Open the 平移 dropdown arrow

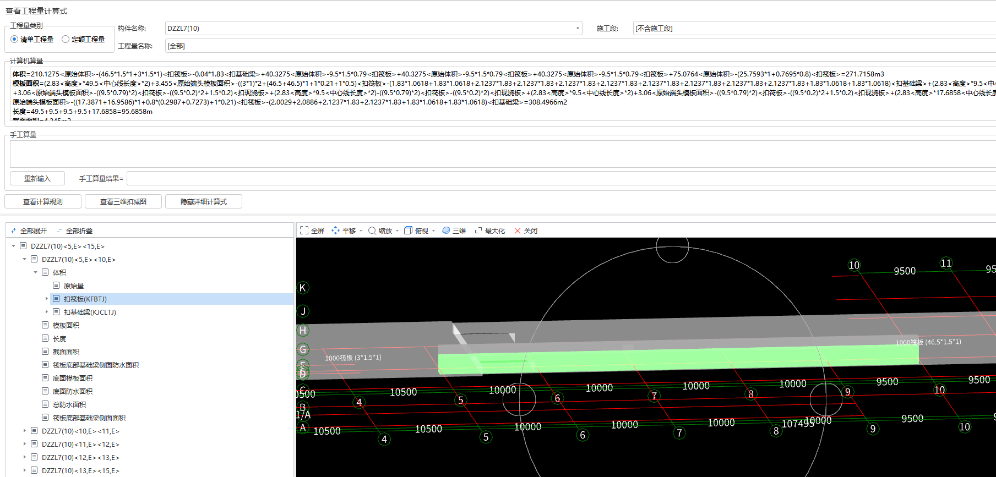(x=361, y=231)
